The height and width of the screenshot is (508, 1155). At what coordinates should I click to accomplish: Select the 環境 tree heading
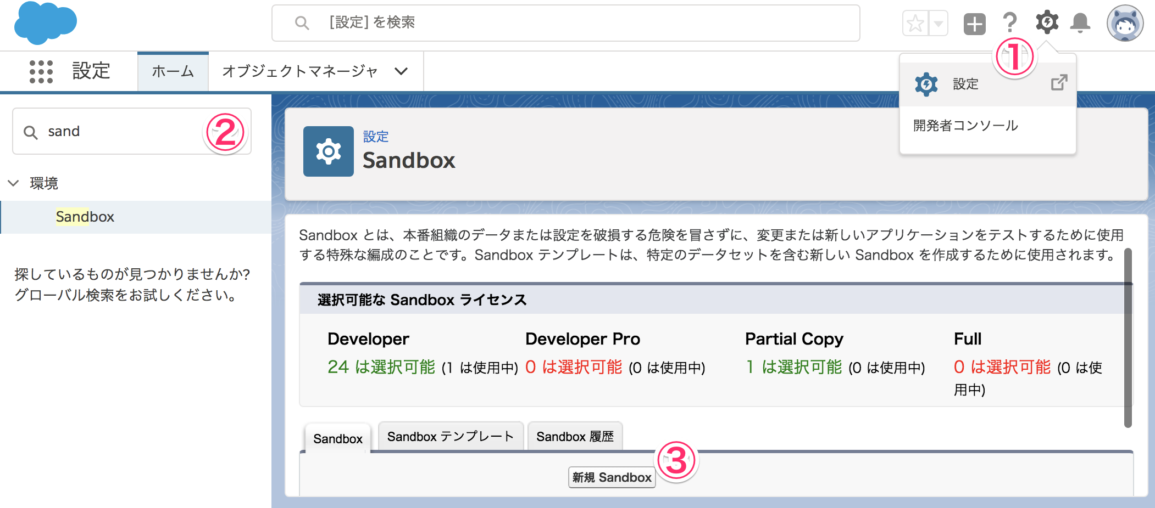[44, 183]
